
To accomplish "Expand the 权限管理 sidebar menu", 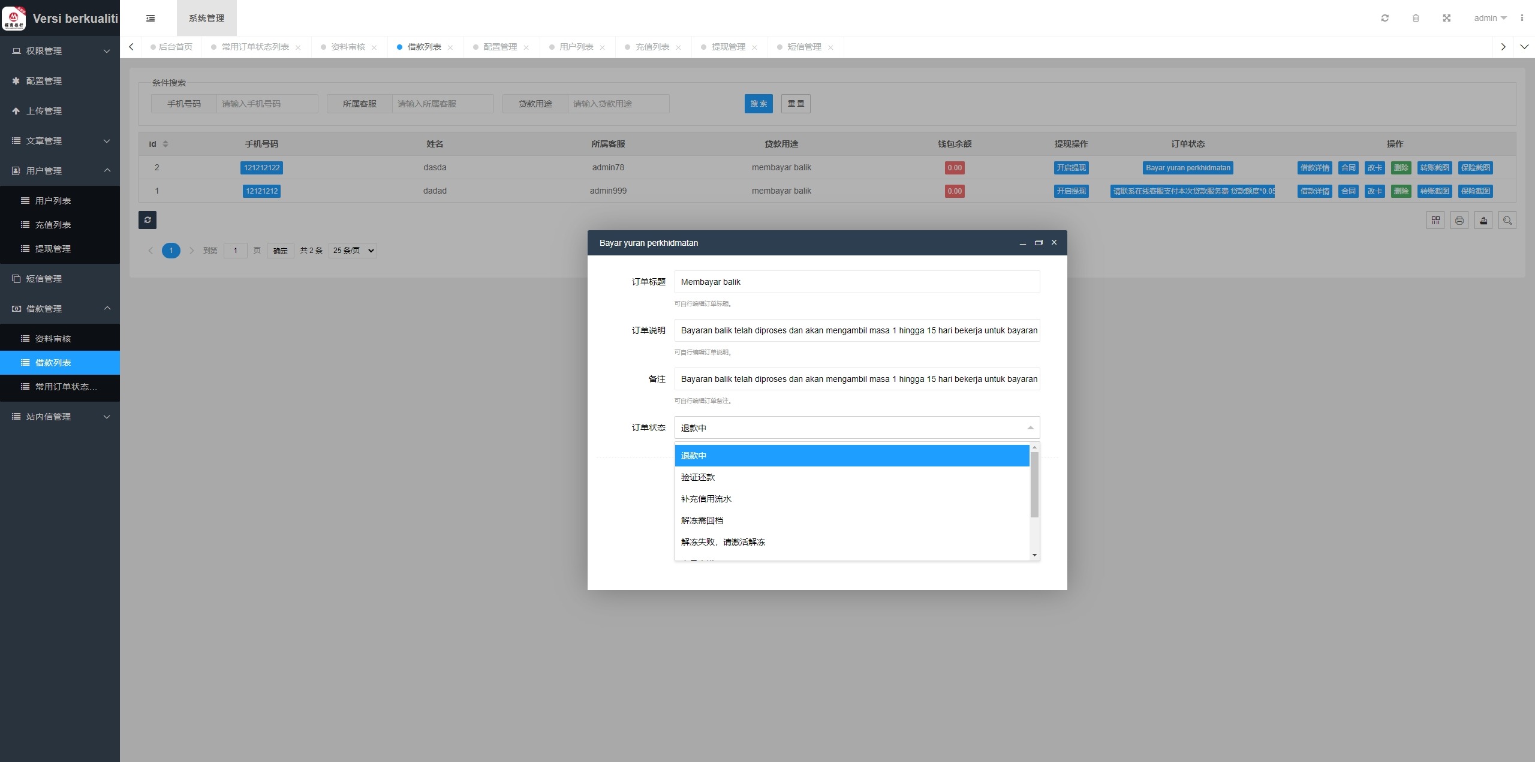I will [60, 51].
